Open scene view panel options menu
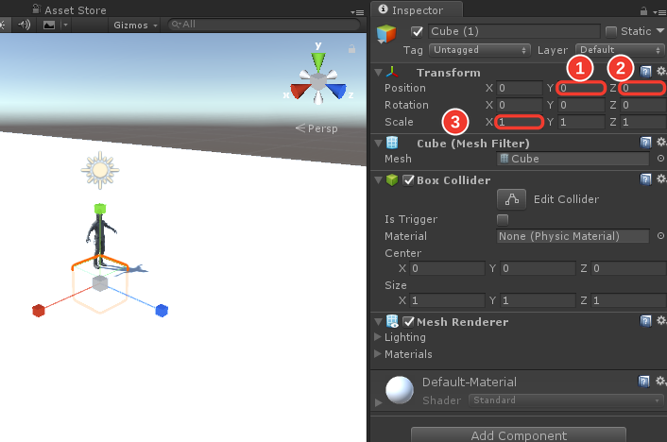667x442 pixels. tap(357, 12)
